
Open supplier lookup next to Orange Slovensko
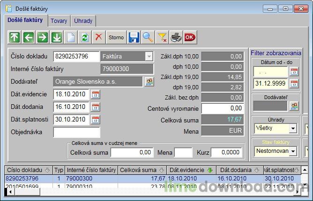(x=149, y=82)
